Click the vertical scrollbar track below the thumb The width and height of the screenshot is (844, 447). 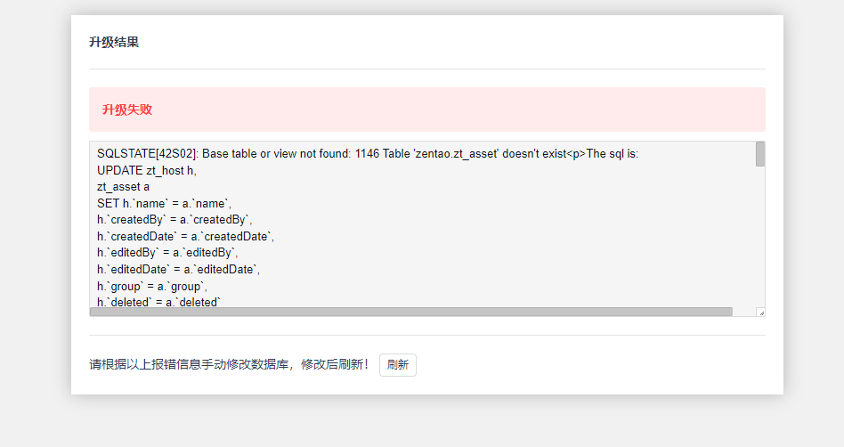tap(760, 240)
